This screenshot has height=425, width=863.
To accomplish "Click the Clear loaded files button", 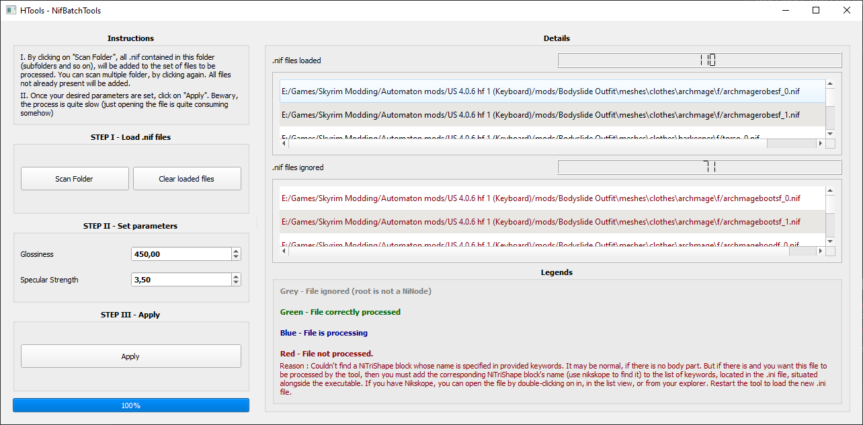I will [x=187, y=179].
